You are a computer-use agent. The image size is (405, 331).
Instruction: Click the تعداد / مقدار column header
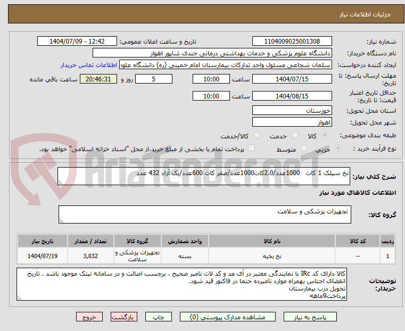click(90, 241)
